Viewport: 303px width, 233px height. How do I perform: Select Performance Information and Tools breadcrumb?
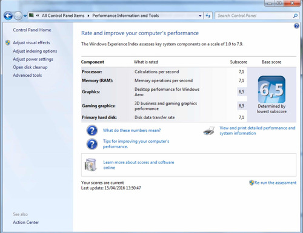point(125,16)
